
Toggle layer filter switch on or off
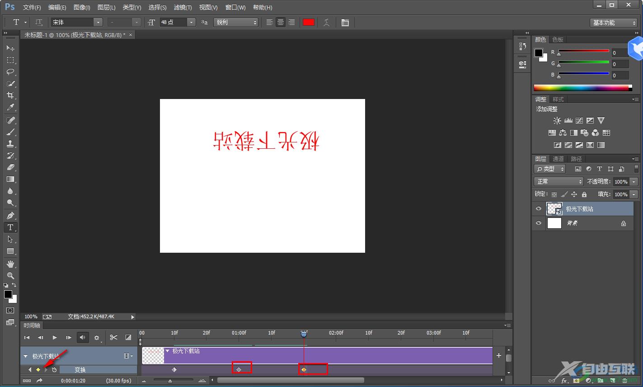tap(637, 169)
